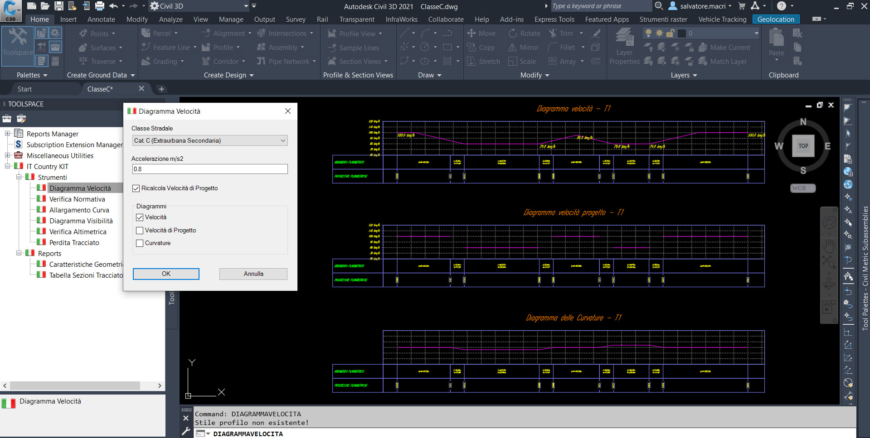870x438 pixels.
Task: Expand the Reports Manager tree node
Action: tap(7, 134)
